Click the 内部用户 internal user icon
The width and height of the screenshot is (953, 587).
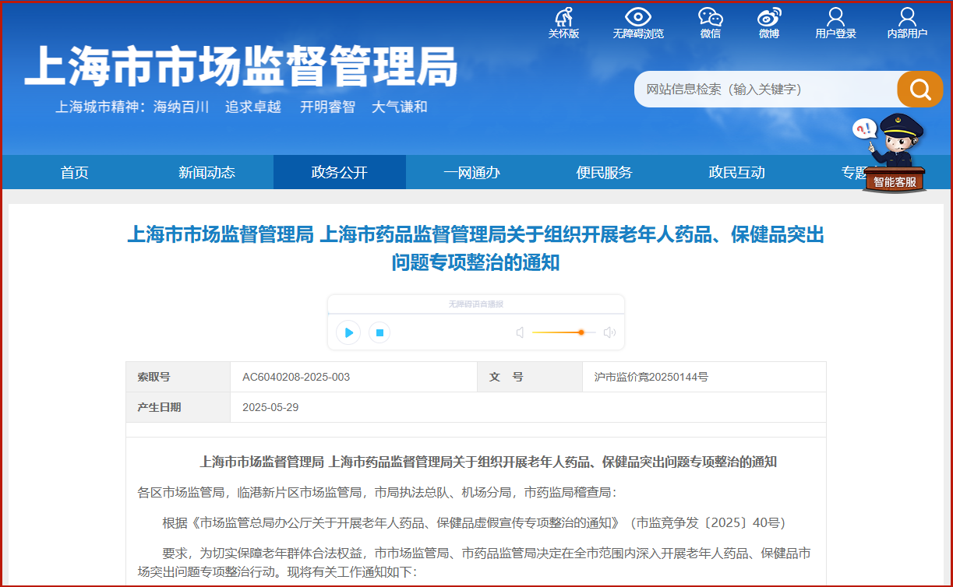(x=907, y=23)
